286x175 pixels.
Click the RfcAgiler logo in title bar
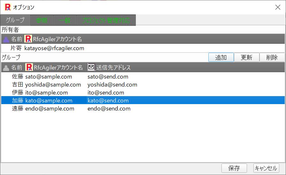(x=8, y=7)
